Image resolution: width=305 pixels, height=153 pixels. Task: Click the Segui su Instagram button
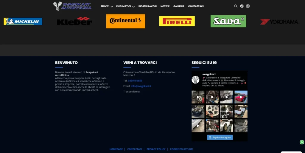tap(220, 137)
